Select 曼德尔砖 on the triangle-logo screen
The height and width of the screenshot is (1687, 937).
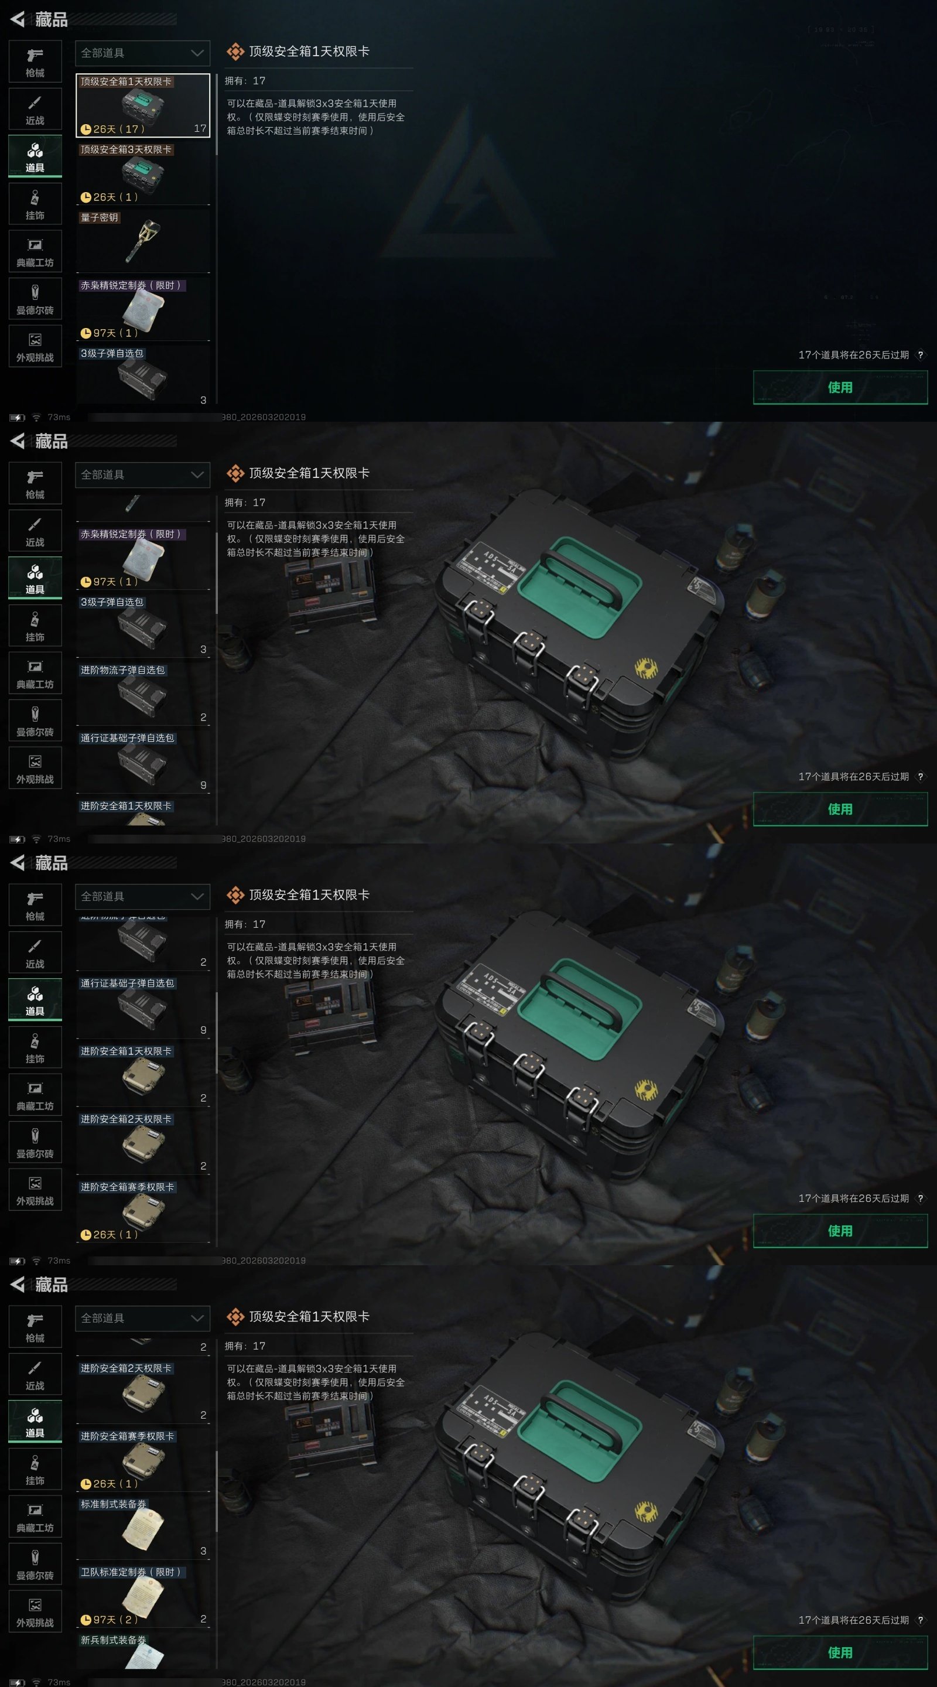coord(35,299)
